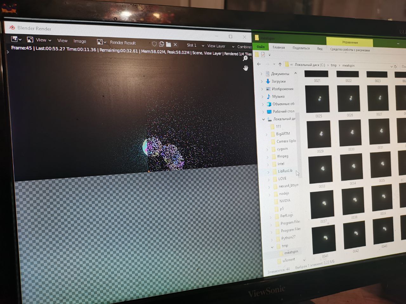Image resolution: width=406 pixels, height=304 pixels.
Task: Select thumbnail of image 0025
Action: (317, 99)
